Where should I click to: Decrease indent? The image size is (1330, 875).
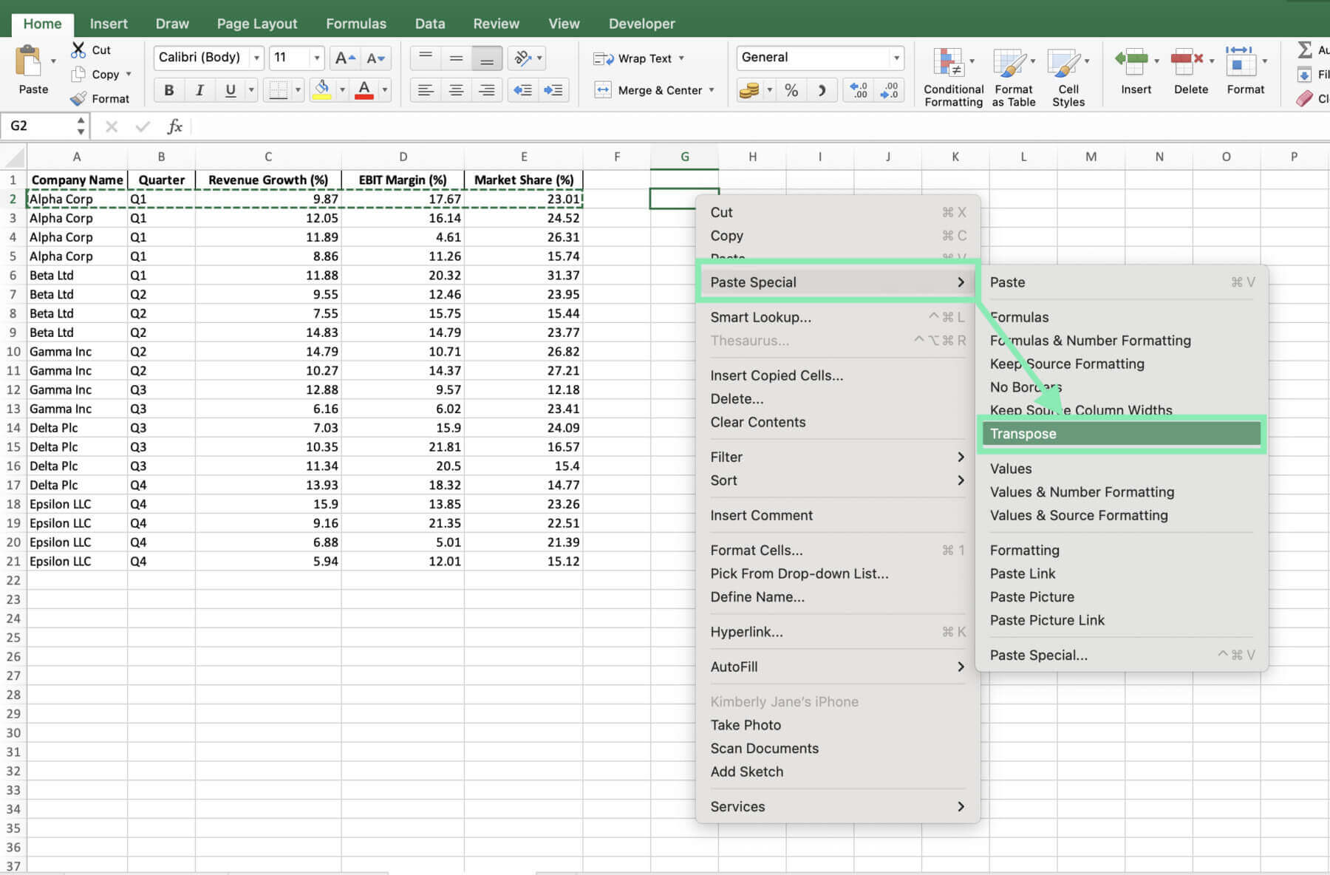pyautogui.click(x=523, y=90)
